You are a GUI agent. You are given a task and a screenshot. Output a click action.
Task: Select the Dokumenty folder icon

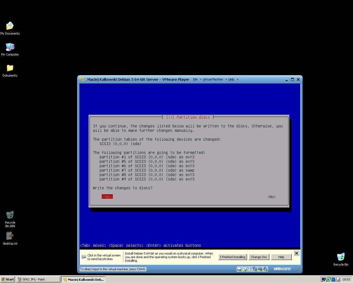(10, 70)
